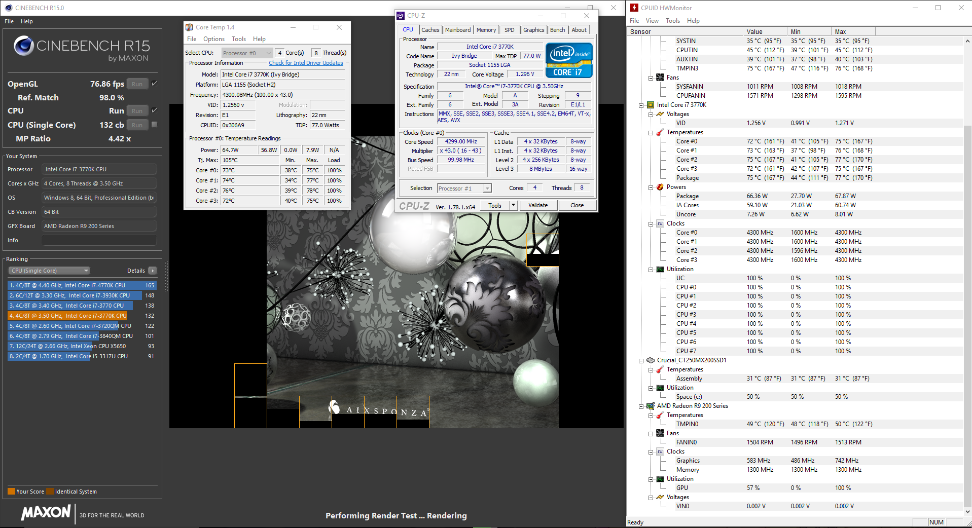The width and height of the screenshot is (972, 528).
Task: Click the Core Temp title bar icon
Action: 189,27
